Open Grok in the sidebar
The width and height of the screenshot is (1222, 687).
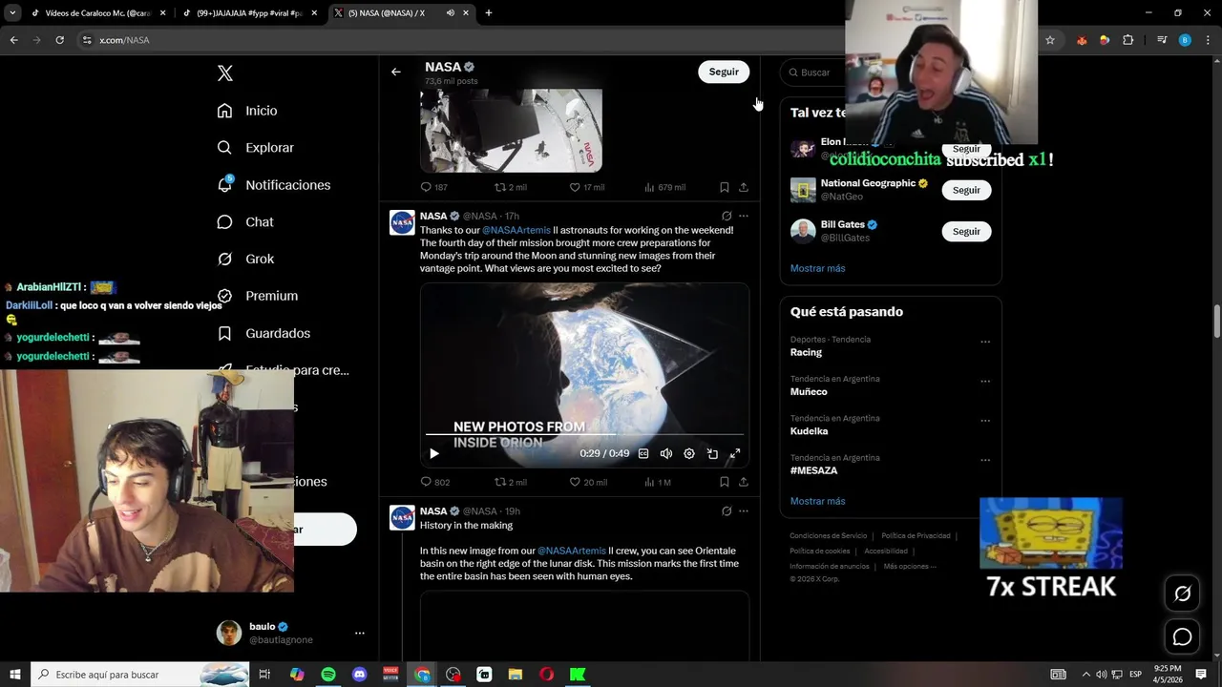[245, 260]
